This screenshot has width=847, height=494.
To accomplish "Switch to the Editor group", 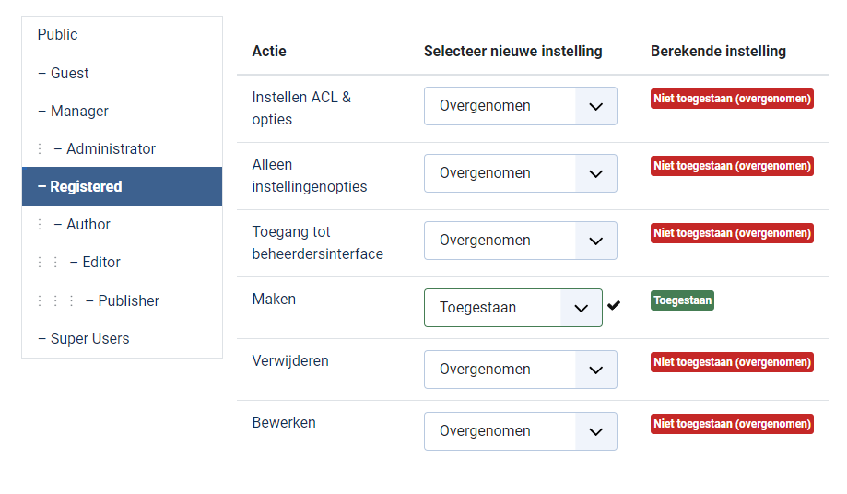I will coord(100,262).
